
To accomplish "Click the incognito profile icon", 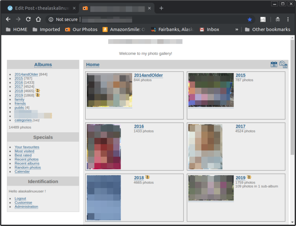I will [277, 19].
